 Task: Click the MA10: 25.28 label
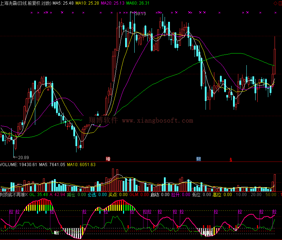click(x=87, y=3)
